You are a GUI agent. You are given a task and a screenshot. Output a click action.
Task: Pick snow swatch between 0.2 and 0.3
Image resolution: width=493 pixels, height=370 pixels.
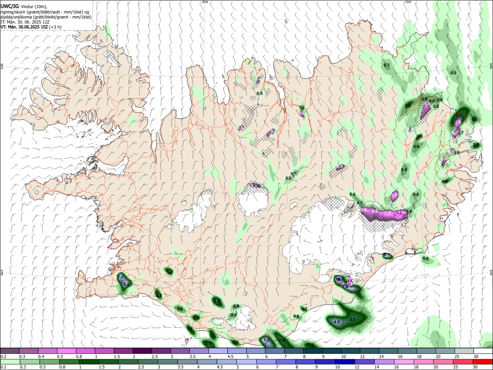click(x=10, y=351)
